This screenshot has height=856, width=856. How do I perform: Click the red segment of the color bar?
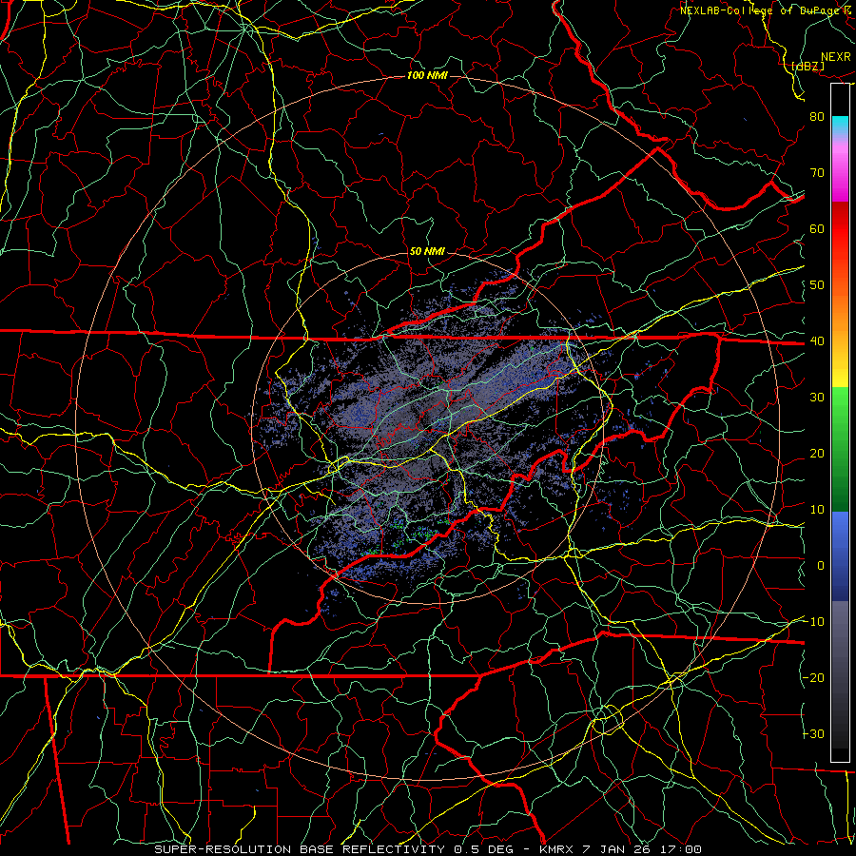click(x=840, y=229)
